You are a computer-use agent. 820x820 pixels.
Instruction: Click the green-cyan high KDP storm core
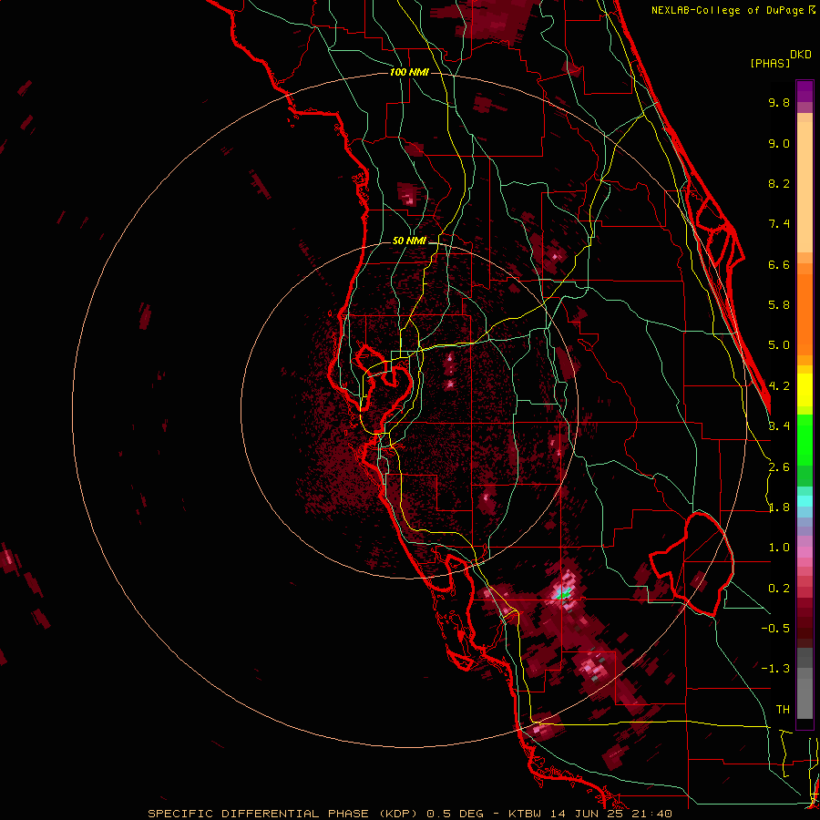pyautogui.click(x=562, y=593)
